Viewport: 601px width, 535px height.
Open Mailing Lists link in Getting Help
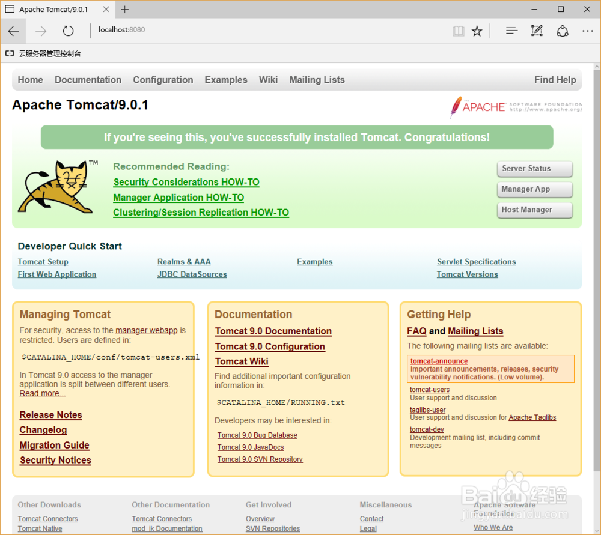pos(475,331)
